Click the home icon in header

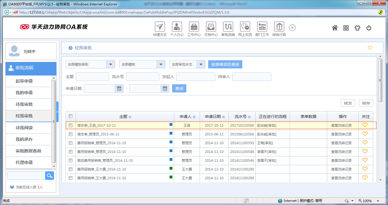tap(335, 28)
